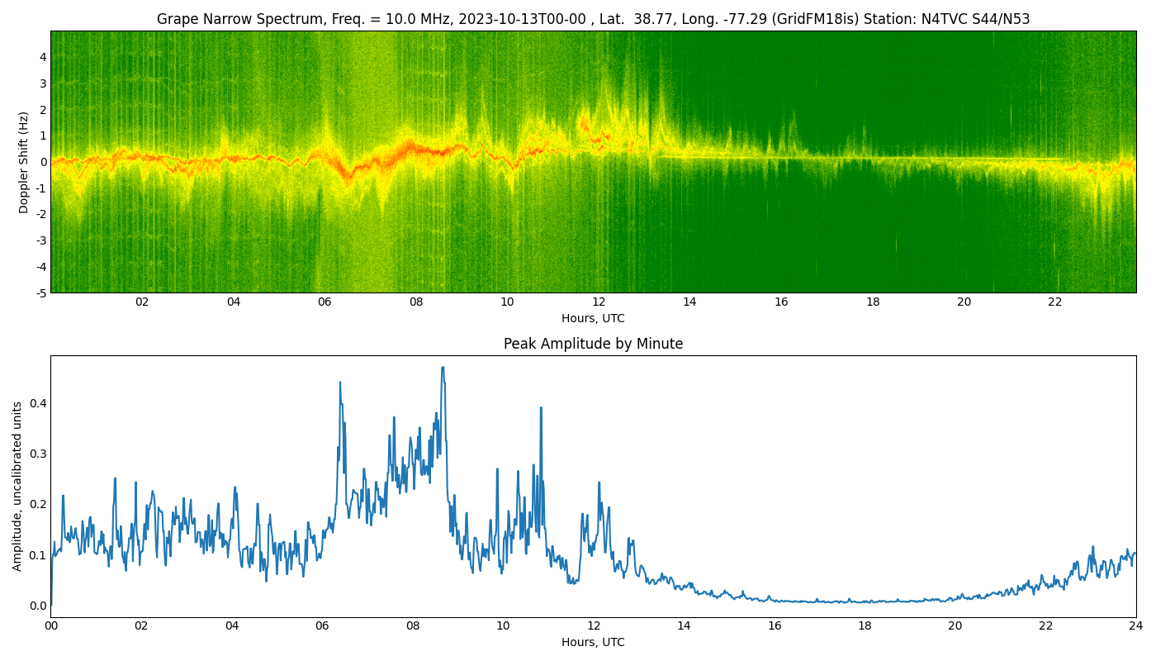Click the 18 hour tick on the spectrogram
This screenshot has height=661, width=1156.
(873, 302)
